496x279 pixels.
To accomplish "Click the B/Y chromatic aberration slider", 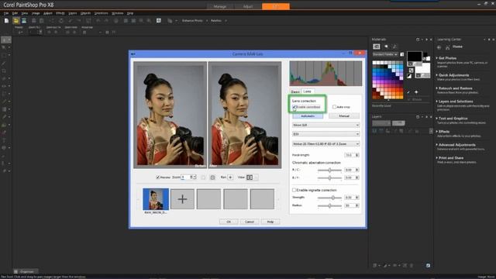I will [x=329, y=178].
